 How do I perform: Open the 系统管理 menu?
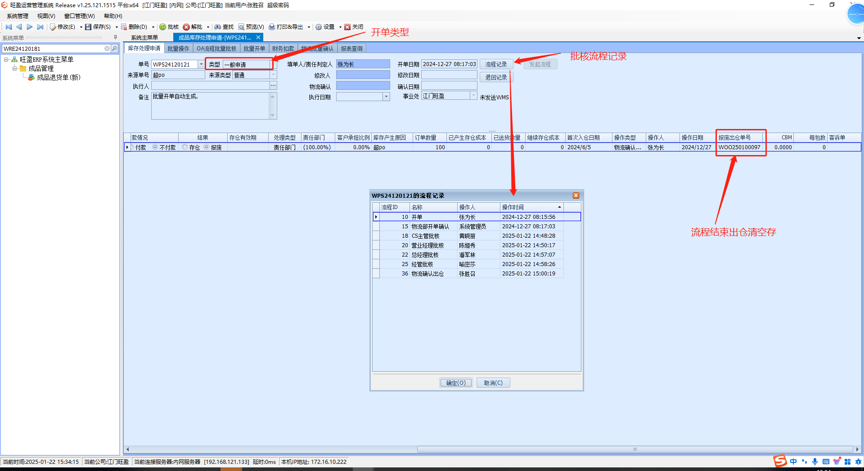(x=18, y=16)
